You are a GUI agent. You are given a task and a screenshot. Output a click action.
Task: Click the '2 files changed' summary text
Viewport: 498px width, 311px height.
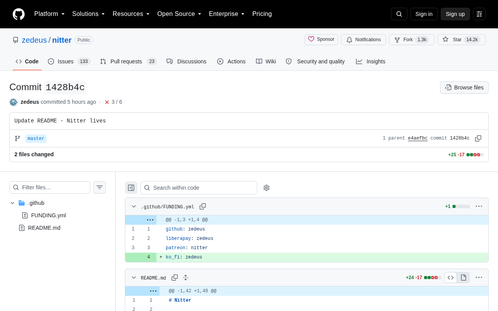[x=34, y=154]
